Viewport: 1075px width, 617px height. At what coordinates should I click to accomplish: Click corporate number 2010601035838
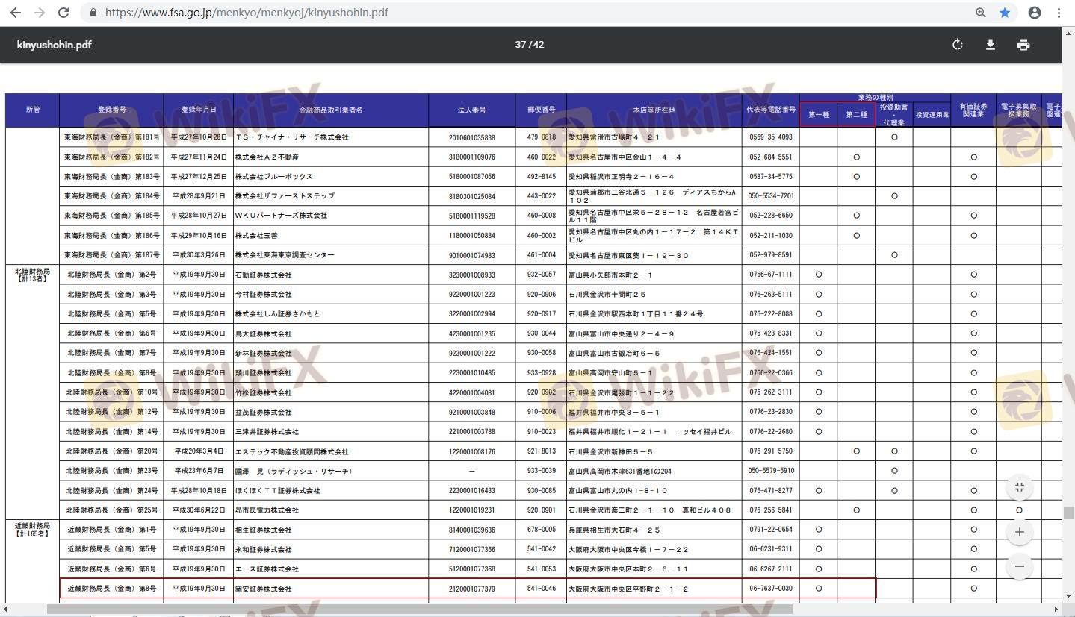(471, 137)
